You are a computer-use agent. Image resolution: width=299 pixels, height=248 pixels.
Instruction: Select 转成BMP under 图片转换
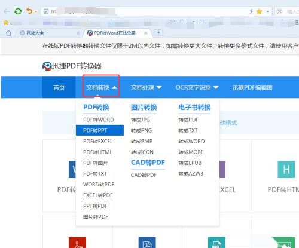pos(142,141)
